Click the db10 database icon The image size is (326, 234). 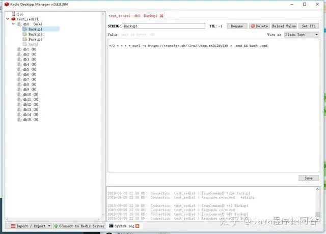(x=19, y=94)
